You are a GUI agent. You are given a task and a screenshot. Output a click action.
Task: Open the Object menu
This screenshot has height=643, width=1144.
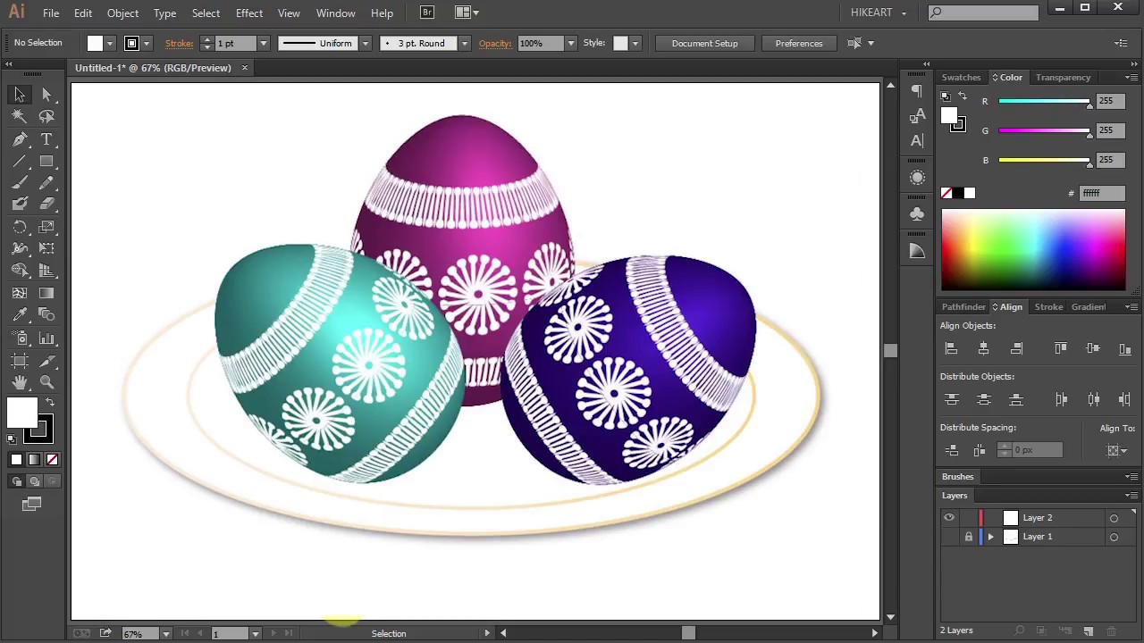[x=122, y=13]
